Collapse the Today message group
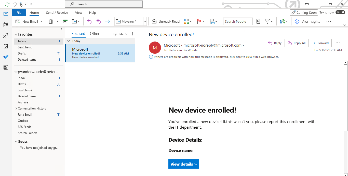Screen dimensions: 348x176 point(68,41)
